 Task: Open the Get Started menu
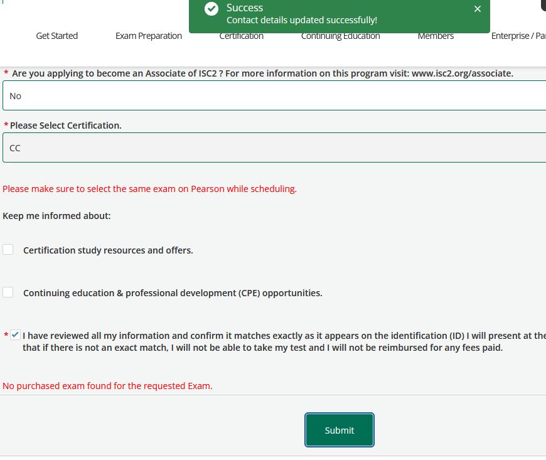pos(57,36)
